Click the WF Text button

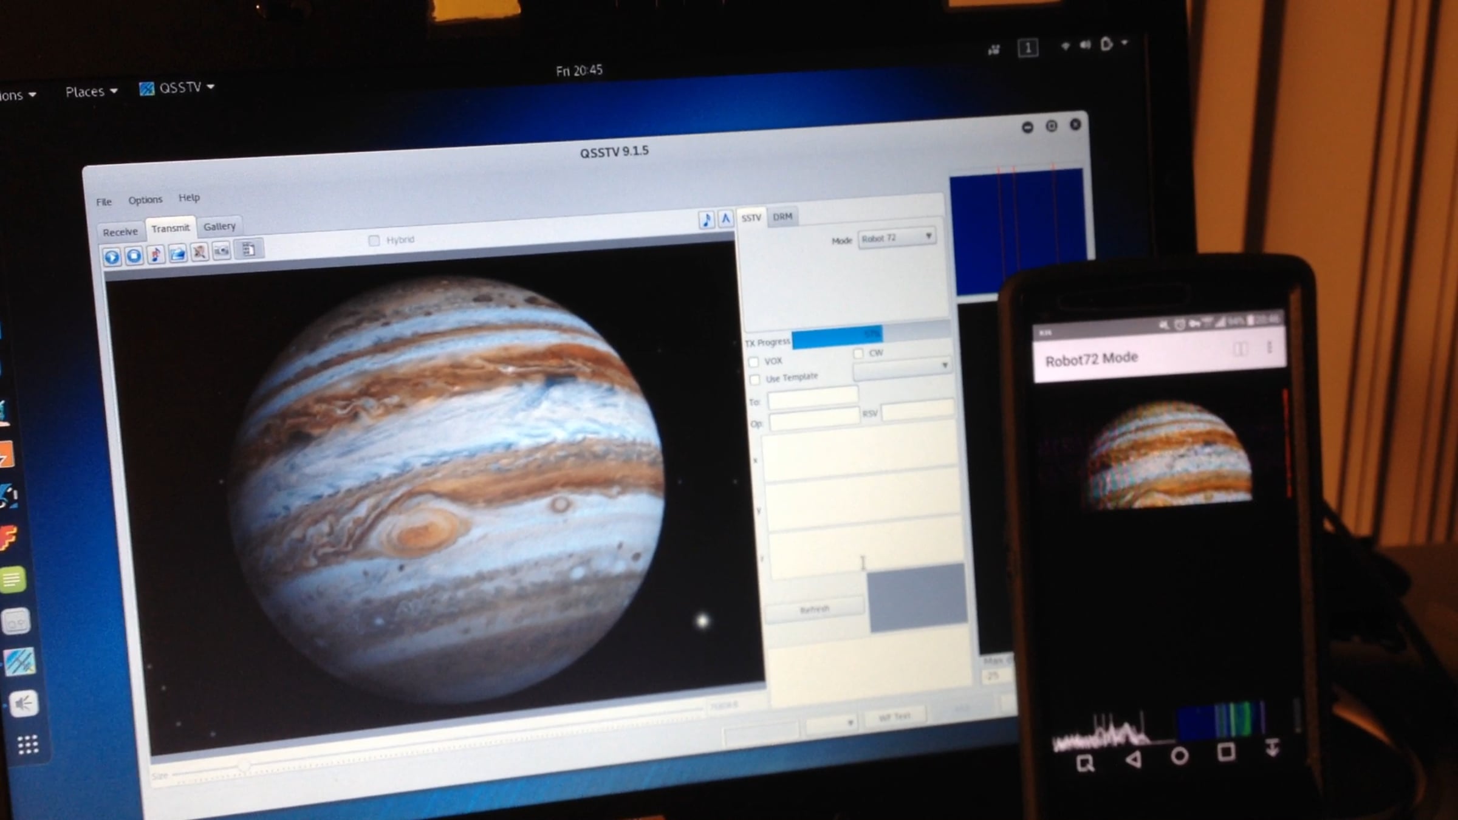[895, 717]
